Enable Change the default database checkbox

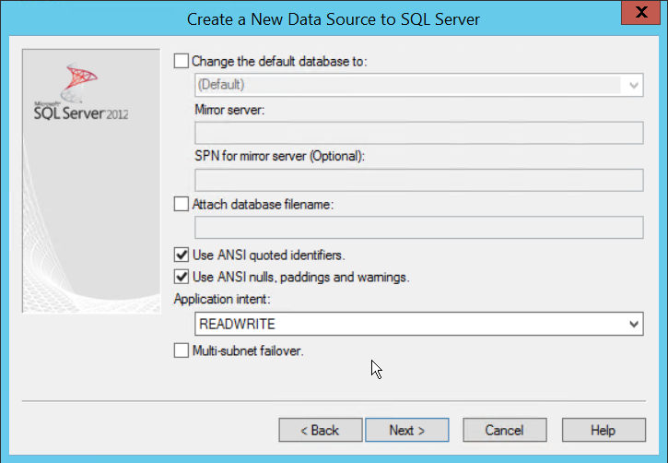(x=181, y=62)
